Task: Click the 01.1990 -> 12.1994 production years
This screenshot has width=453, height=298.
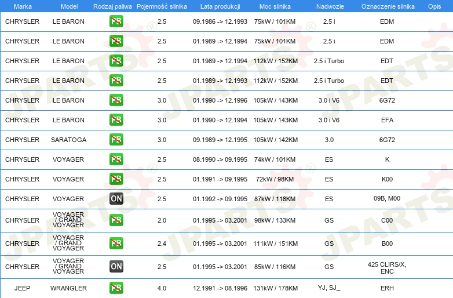Action: pos(220,120)
